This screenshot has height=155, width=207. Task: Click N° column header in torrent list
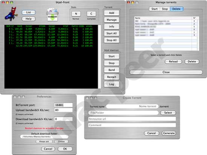click(195, 18)
